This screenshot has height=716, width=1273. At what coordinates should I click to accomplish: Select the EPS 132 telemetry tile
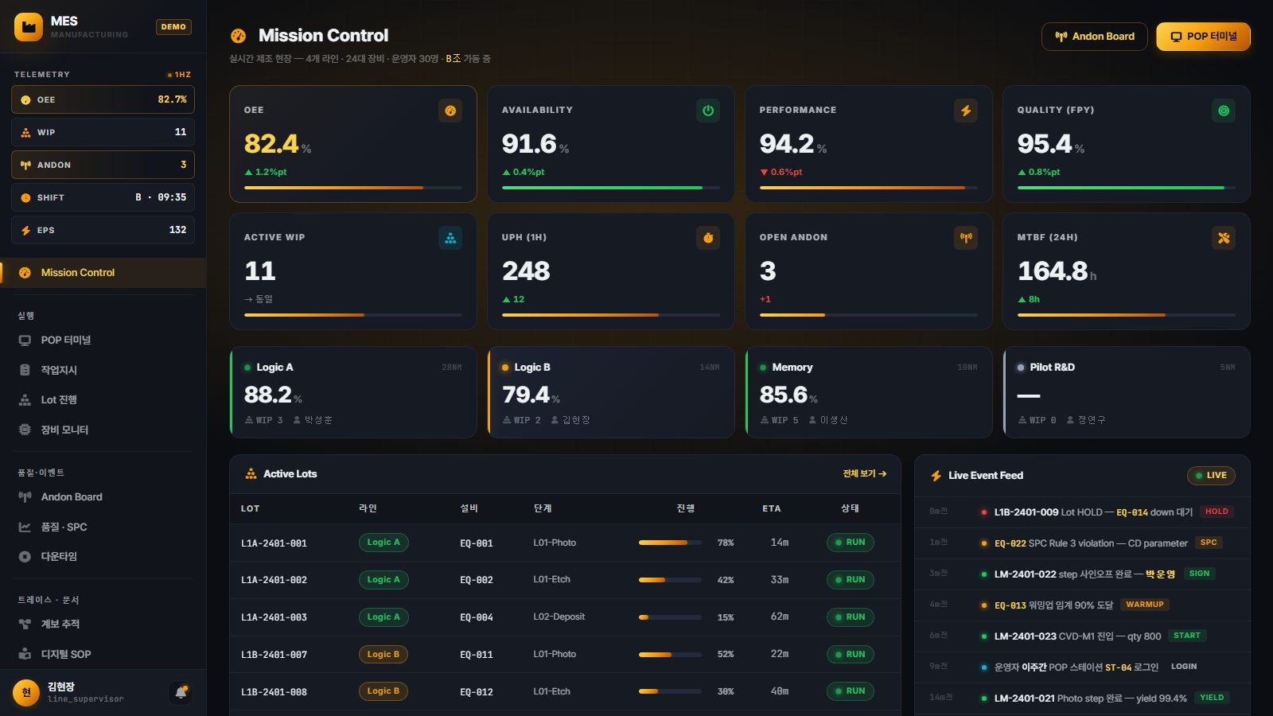coord(103,230)
